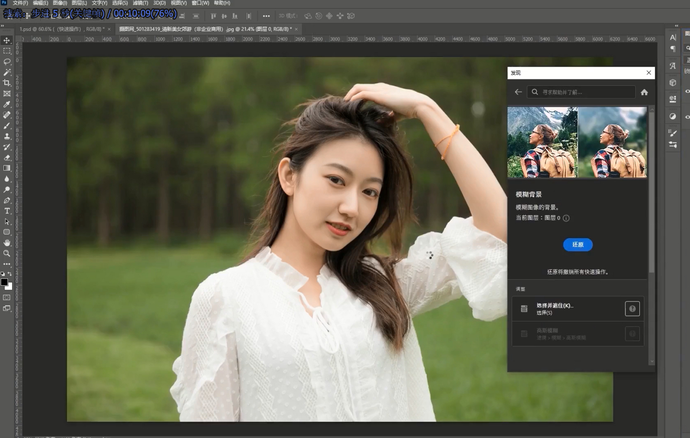Select the Brush tool
The height and width of the screenshot is (438, 690).
[x=6, y=126]
